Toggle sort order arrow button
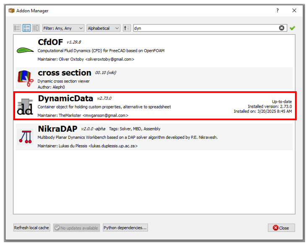 point(127,28)
